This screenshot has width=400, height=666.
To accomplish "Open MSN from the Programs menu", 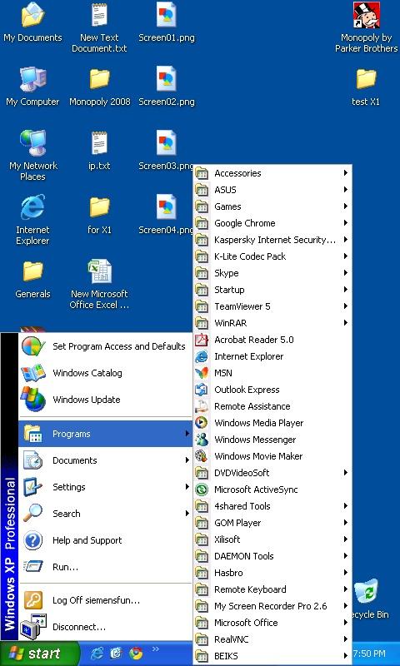I will 272,373.
